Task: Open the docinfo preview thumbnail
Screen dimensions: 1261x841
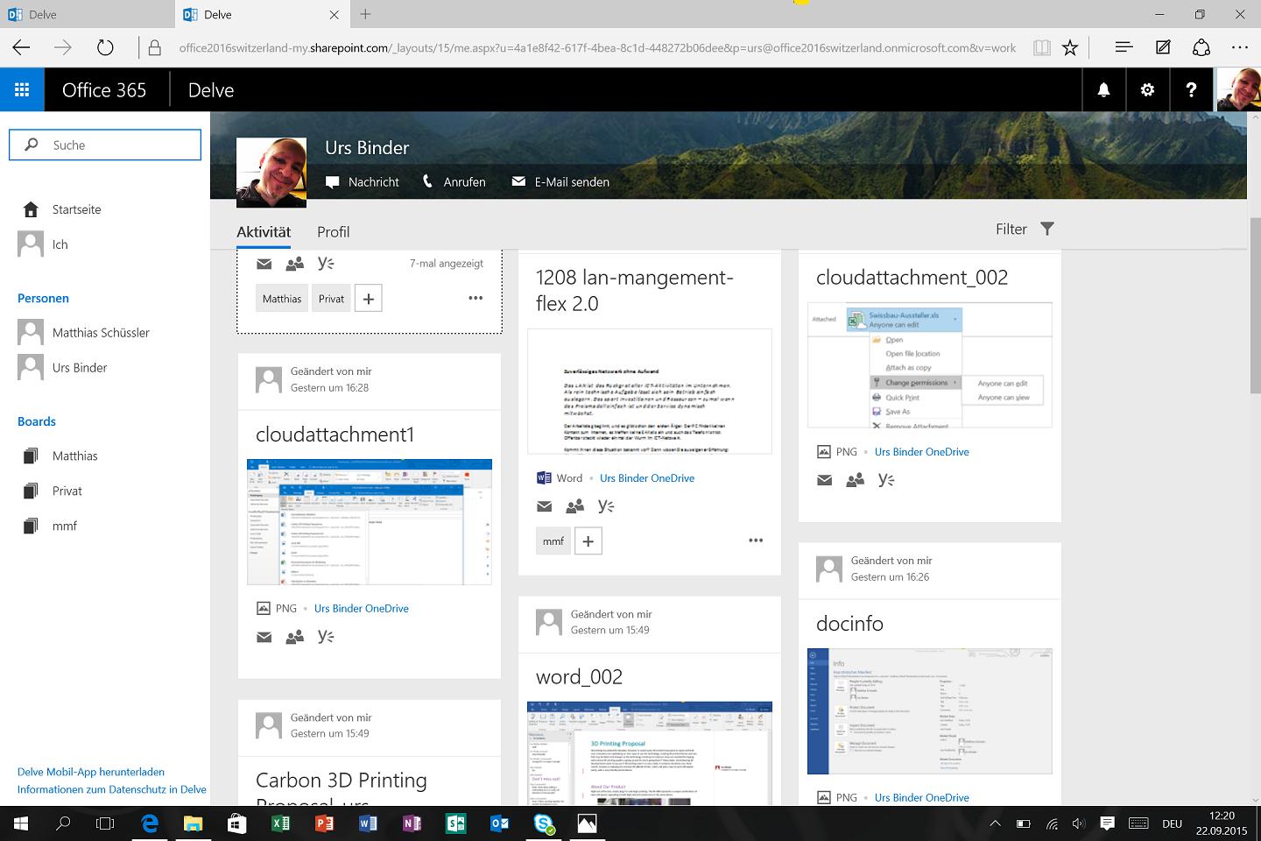Action: 930,712
